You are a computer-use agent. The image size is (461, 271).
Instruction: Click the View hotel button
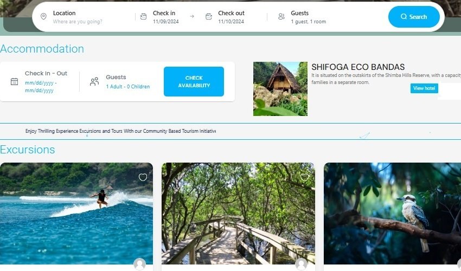tap(424, 88)
